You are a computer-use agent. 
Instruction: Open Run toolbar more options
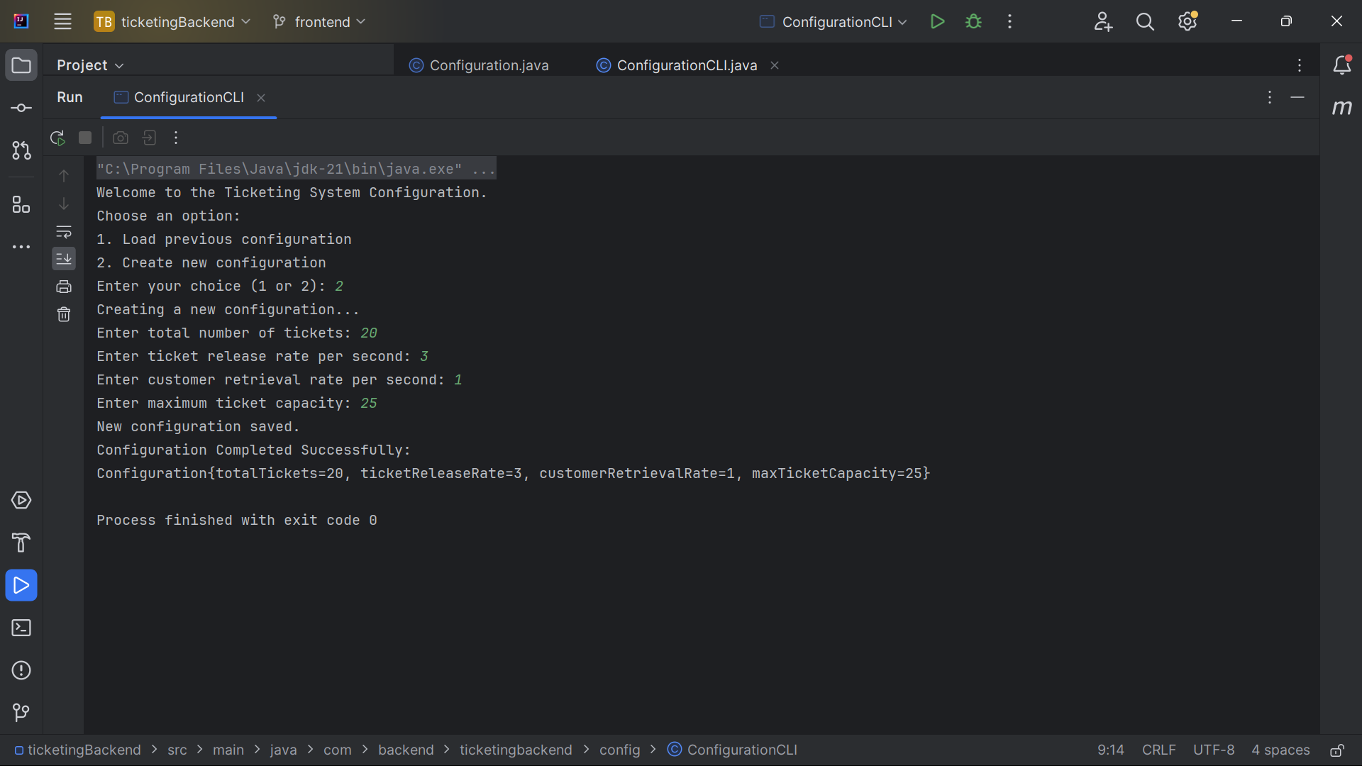(x=176, y=138)
